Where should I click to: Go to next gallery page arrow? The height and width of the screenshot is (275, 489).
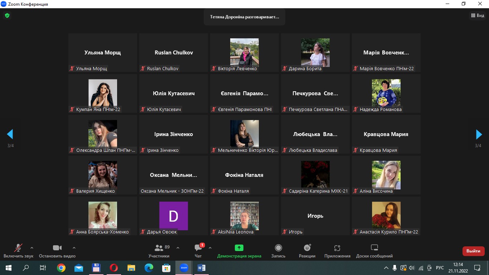479,134
